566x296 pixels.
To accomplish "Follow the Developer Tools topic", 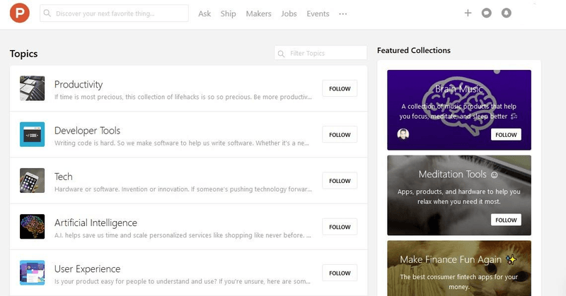I will 340,134.
